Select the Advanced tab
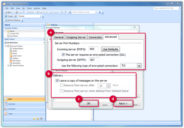 point(111,37)
